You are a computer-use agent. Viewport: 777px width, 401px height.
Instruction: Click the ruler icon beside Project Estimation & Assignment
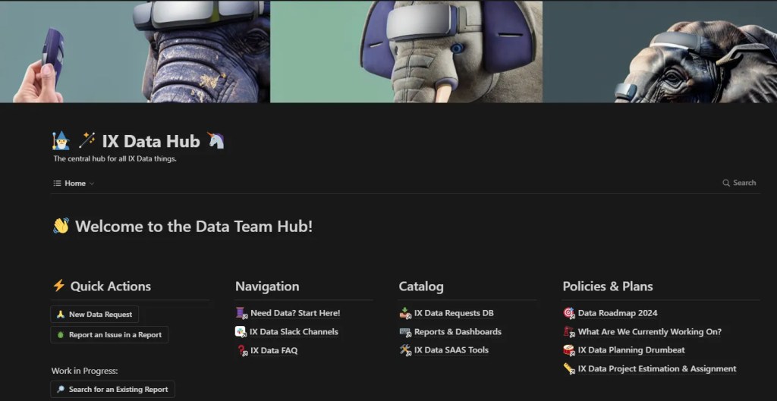(569, 369)
